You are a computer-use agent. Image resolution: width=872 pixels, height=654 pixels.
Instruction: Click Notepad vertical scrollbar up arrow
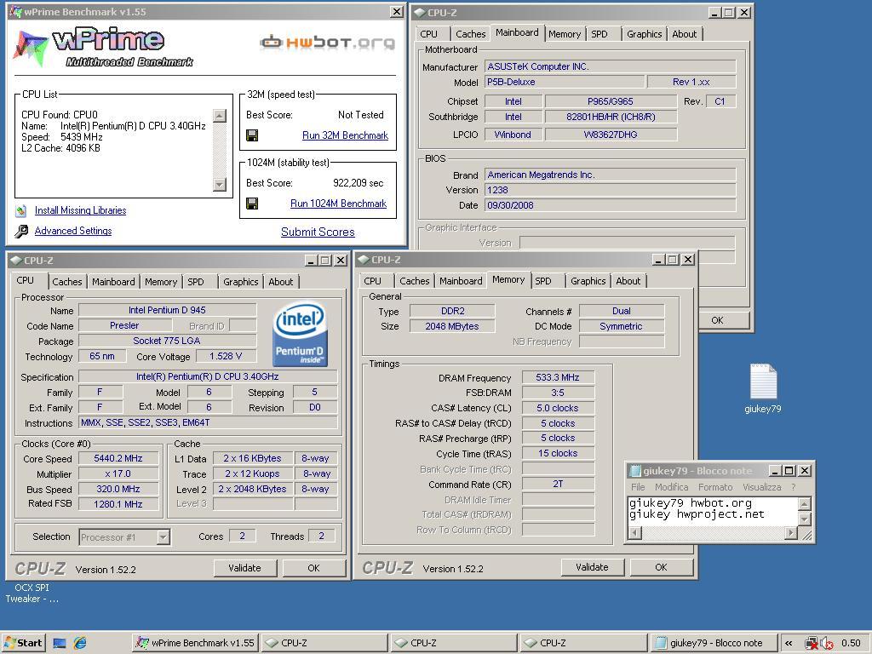click(804, 503)
